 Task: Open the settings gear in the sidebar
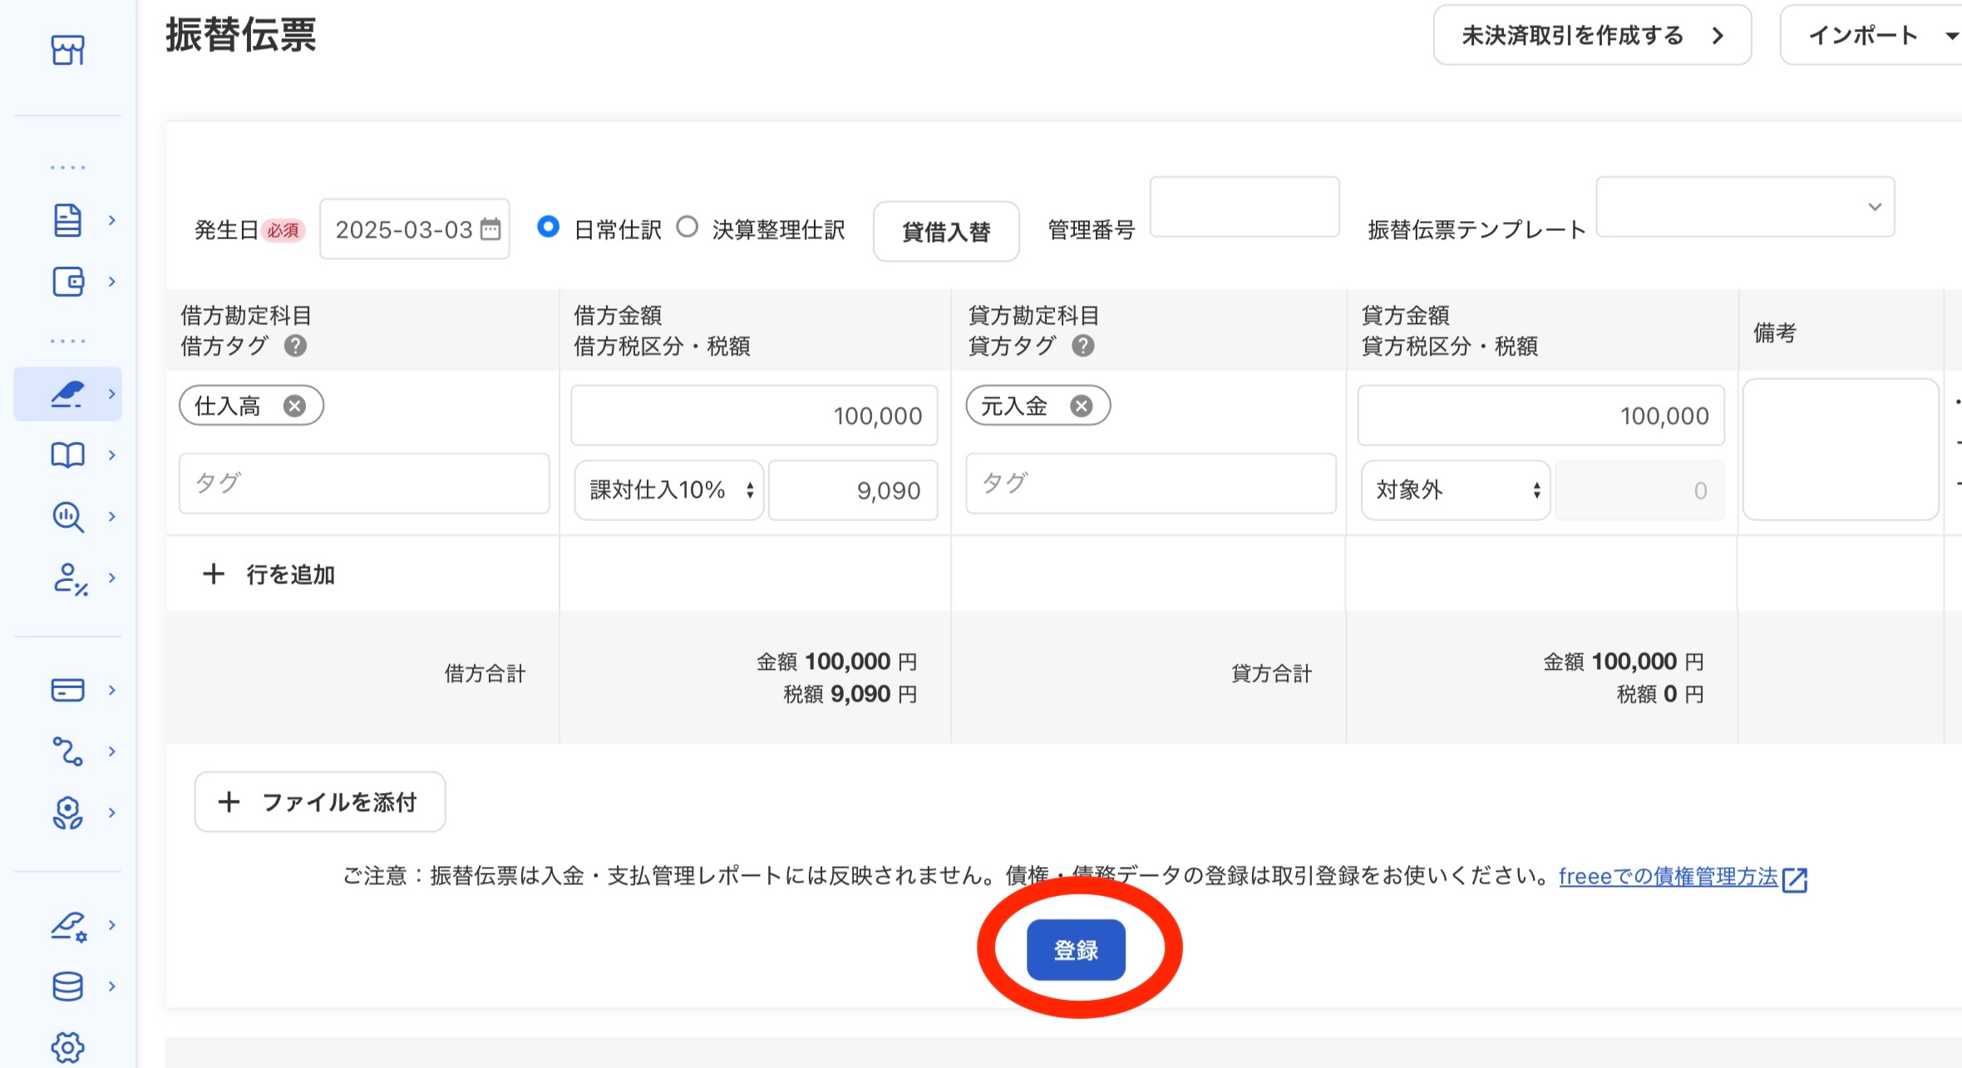click(x=67, y=1046)
